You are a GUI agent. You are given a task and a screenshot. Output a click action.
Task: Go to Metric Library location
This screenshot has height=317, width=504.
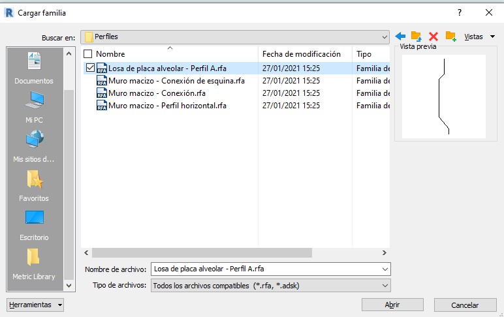pos(34,264)
